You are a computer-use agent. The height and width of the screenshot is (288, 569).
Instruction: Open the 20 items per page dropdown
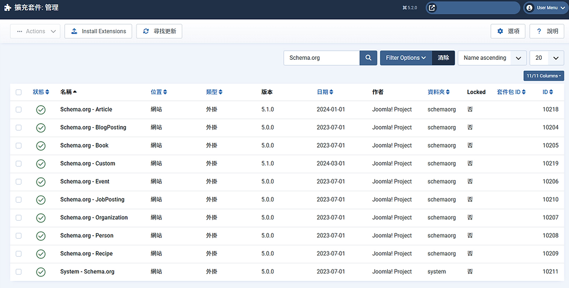[547, 57]
